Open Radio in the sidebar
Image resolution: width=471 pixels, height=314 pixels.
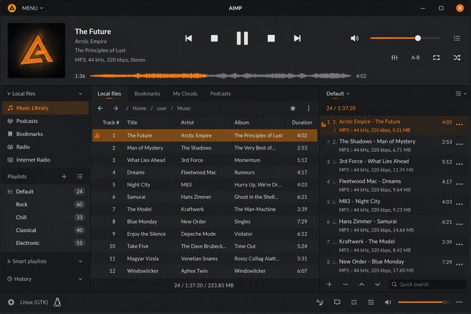[x=46, y=147]
